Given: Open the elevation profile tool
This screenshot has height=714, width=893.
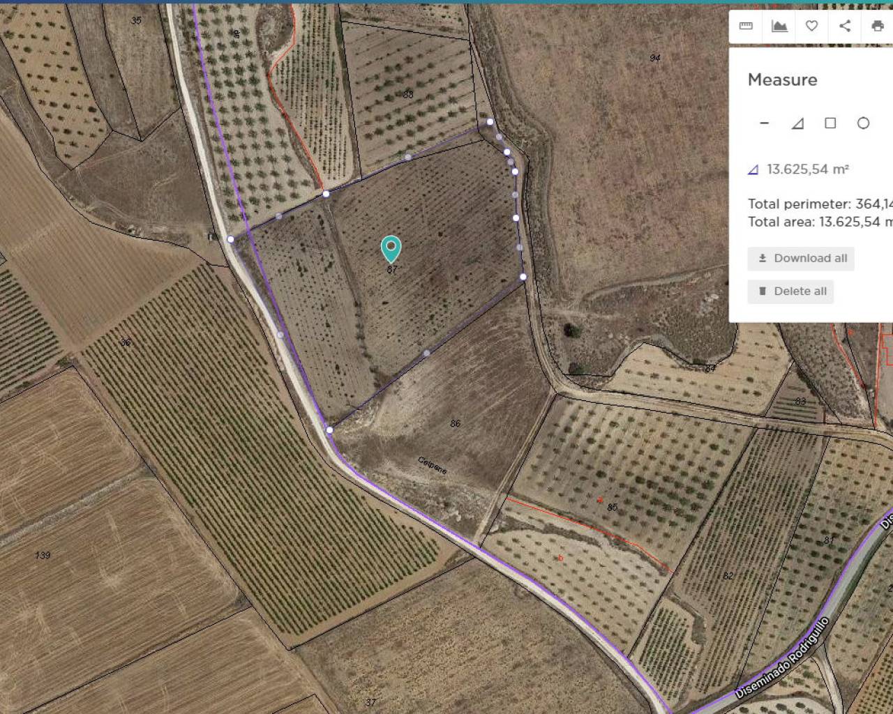Looking at the screenshot, I should coord(779,26).
